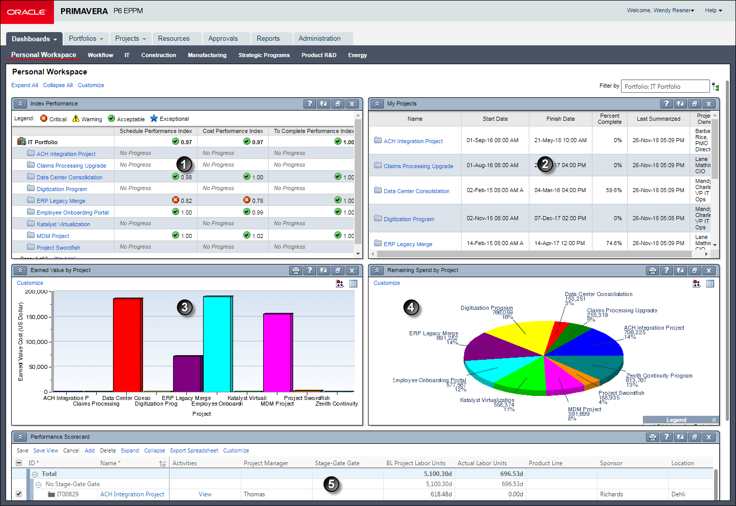Open help for the Index Performance panel
The width and height of the screenshot is (736, 506).
[309, 103]
